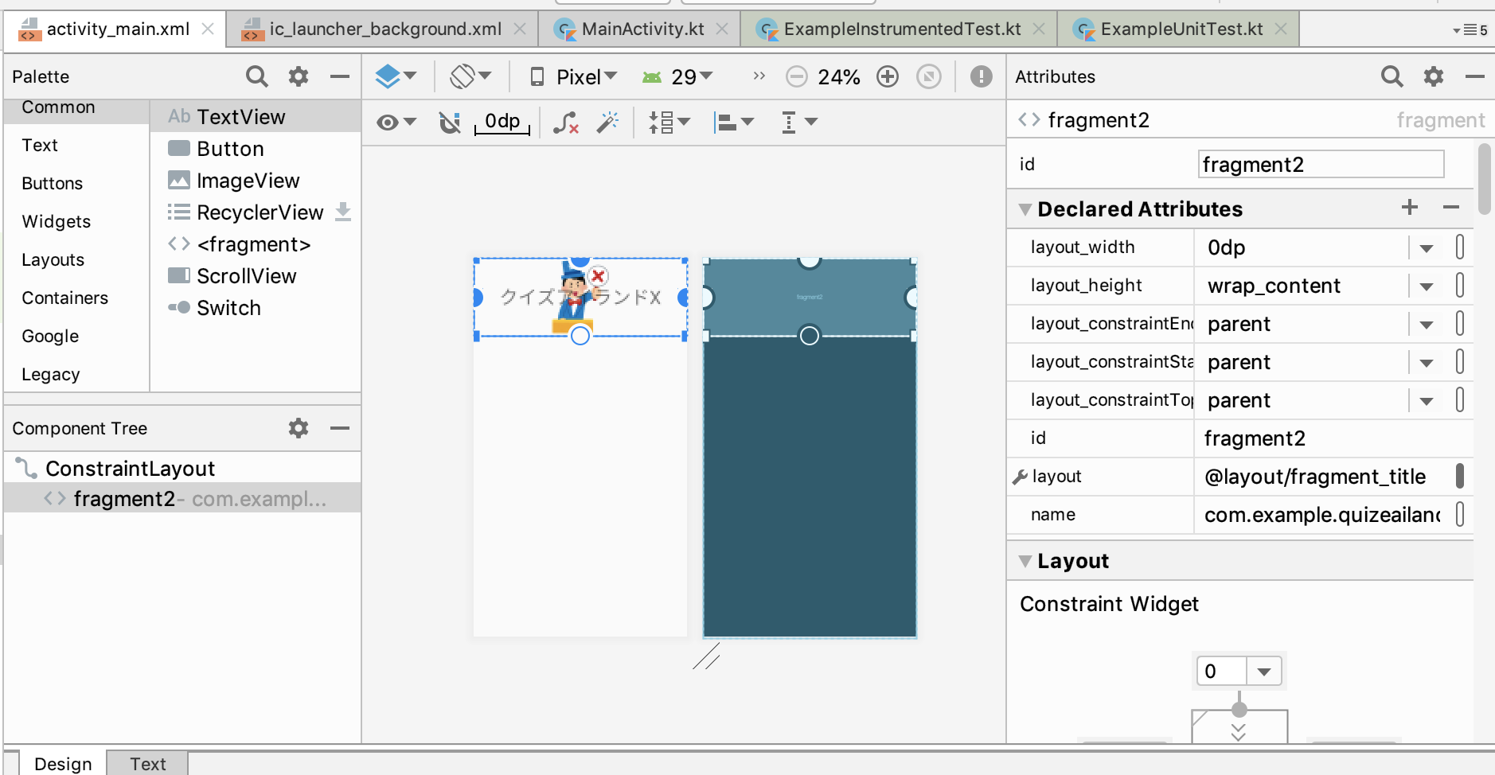Select Layouts palette category
The image size is (1495, 775).
pos(76,259)
